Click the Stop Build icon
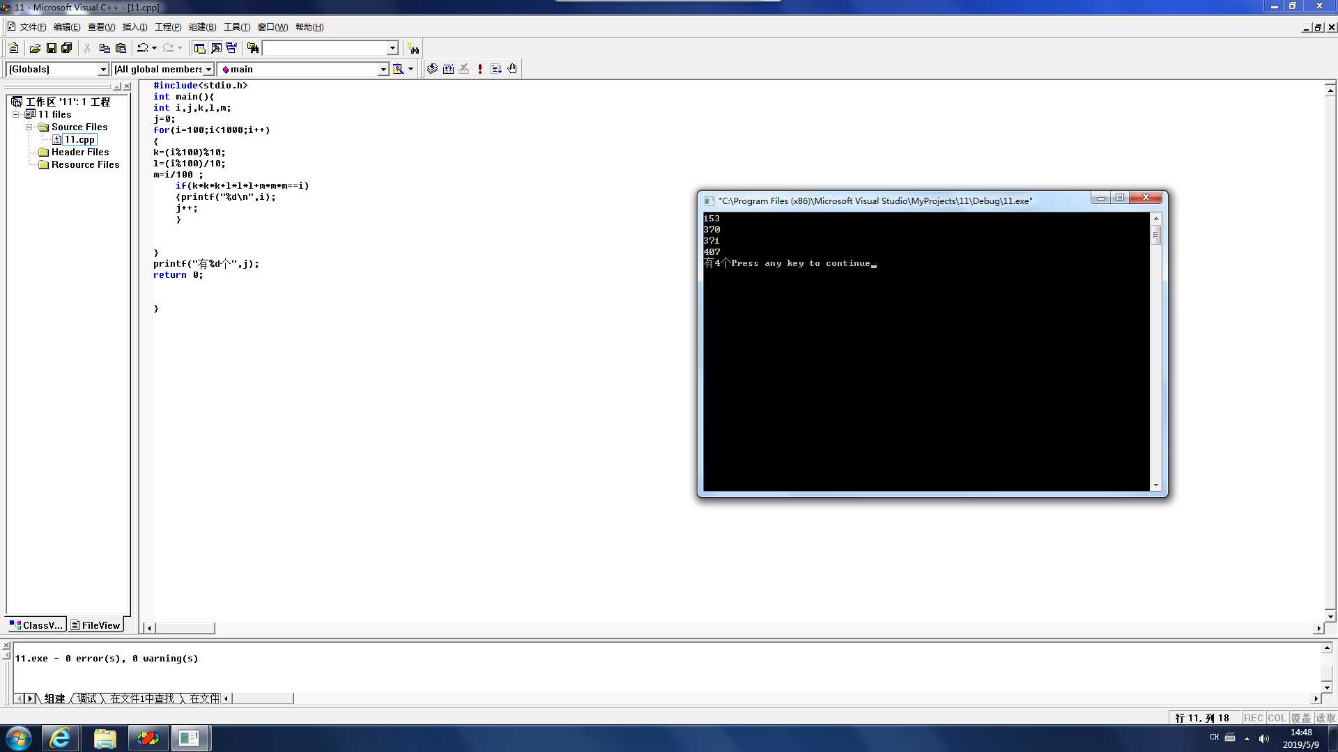Image resolution: width=1338 pixels, height=752 pixels. click(464, 69)
